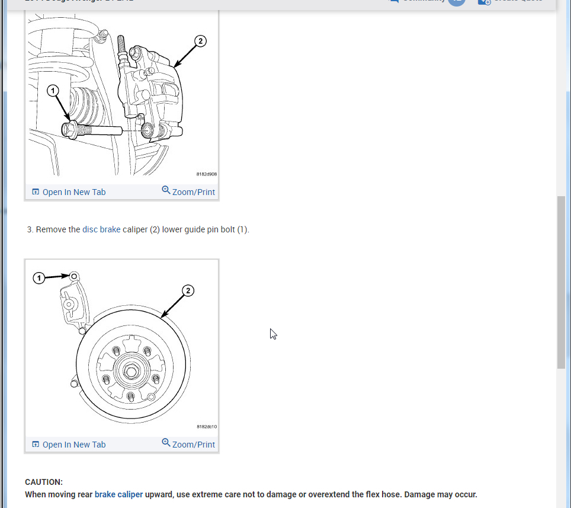Click the magnifier icon under caliper bolt diagram
The width and height of the screenshot is (571, 508).
point(166,190)
